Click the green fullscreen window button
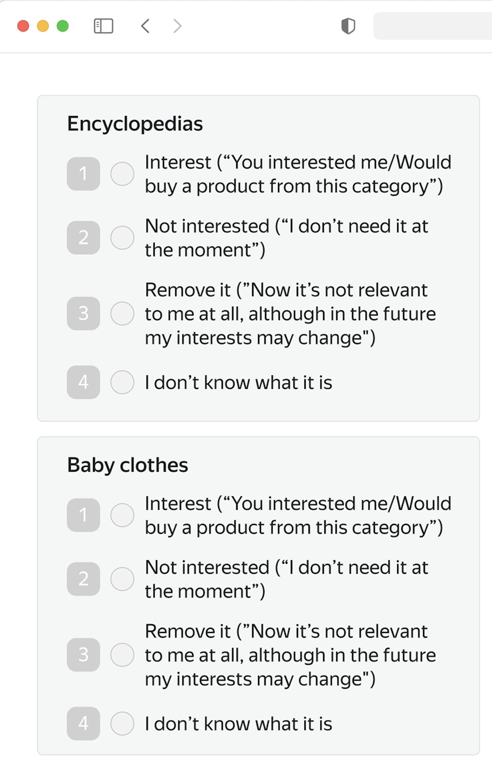 click(x=63, y=26)
